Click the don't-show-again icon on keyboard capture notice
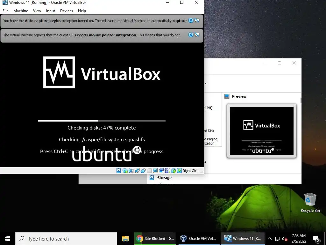 (197, 20)
